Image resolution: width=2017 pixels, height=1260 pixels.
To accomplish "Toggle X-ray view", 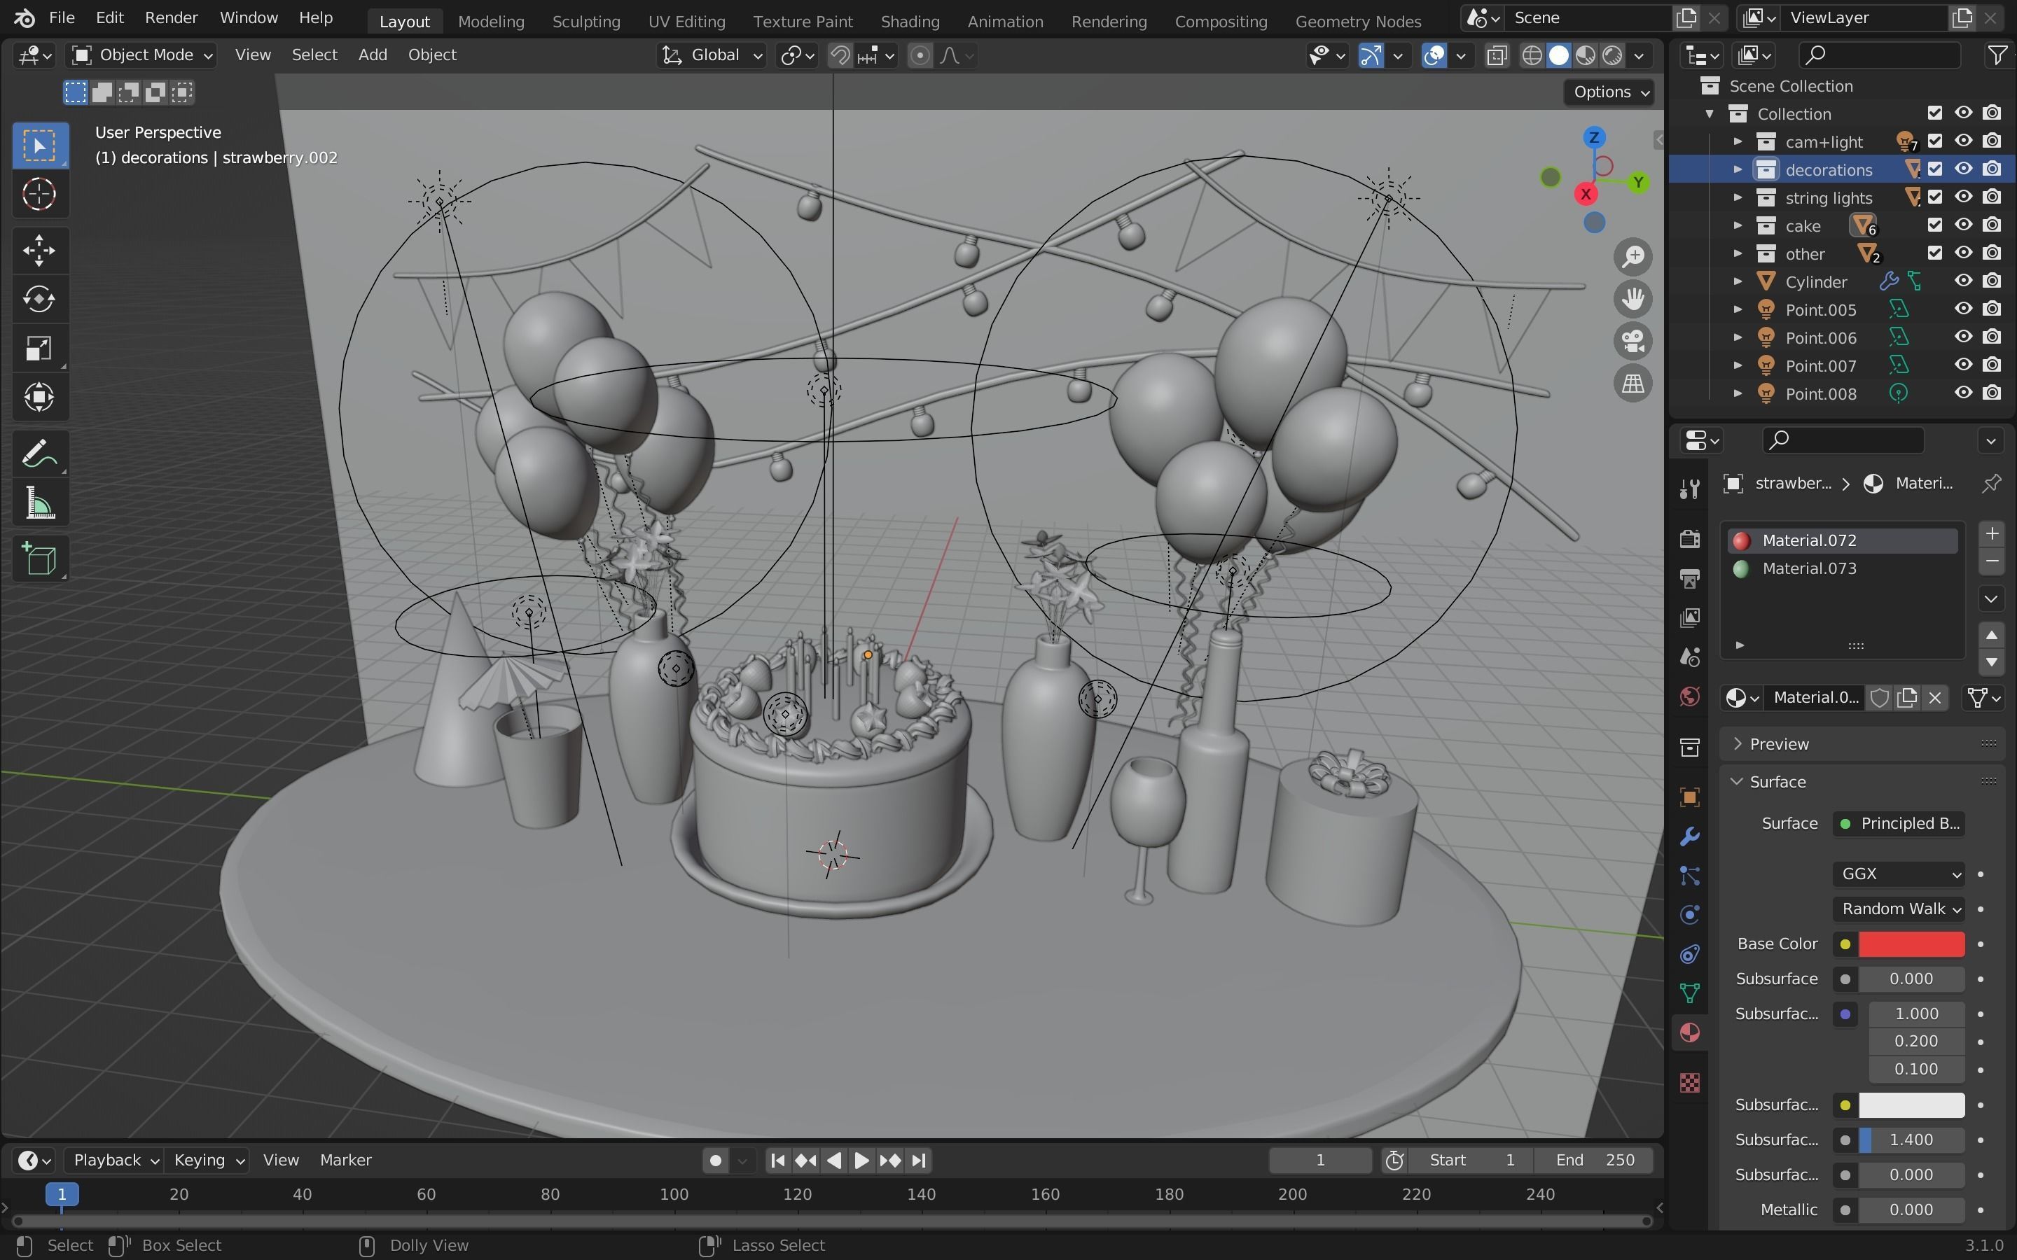I will [x=1497, y=55].
